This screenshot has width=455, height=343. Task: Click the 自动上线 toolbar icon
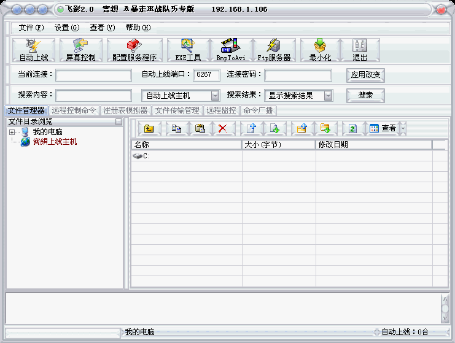33,50
